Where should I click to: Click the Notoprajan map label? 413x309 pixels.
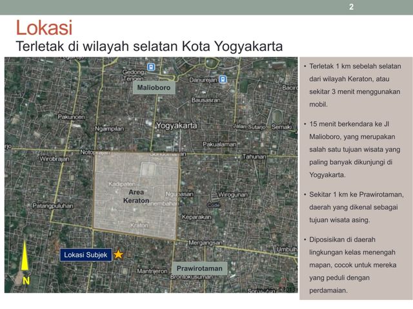pos(95,152)
